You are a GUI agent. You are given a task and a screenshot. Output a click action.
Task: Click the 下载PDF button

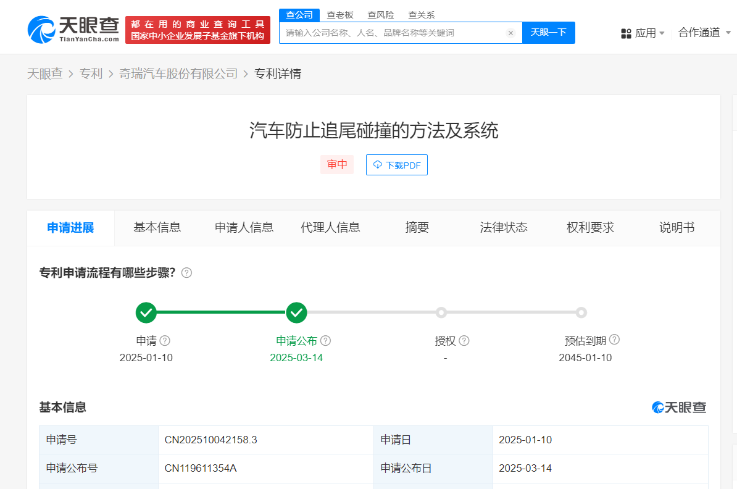[x=396, y=165]
